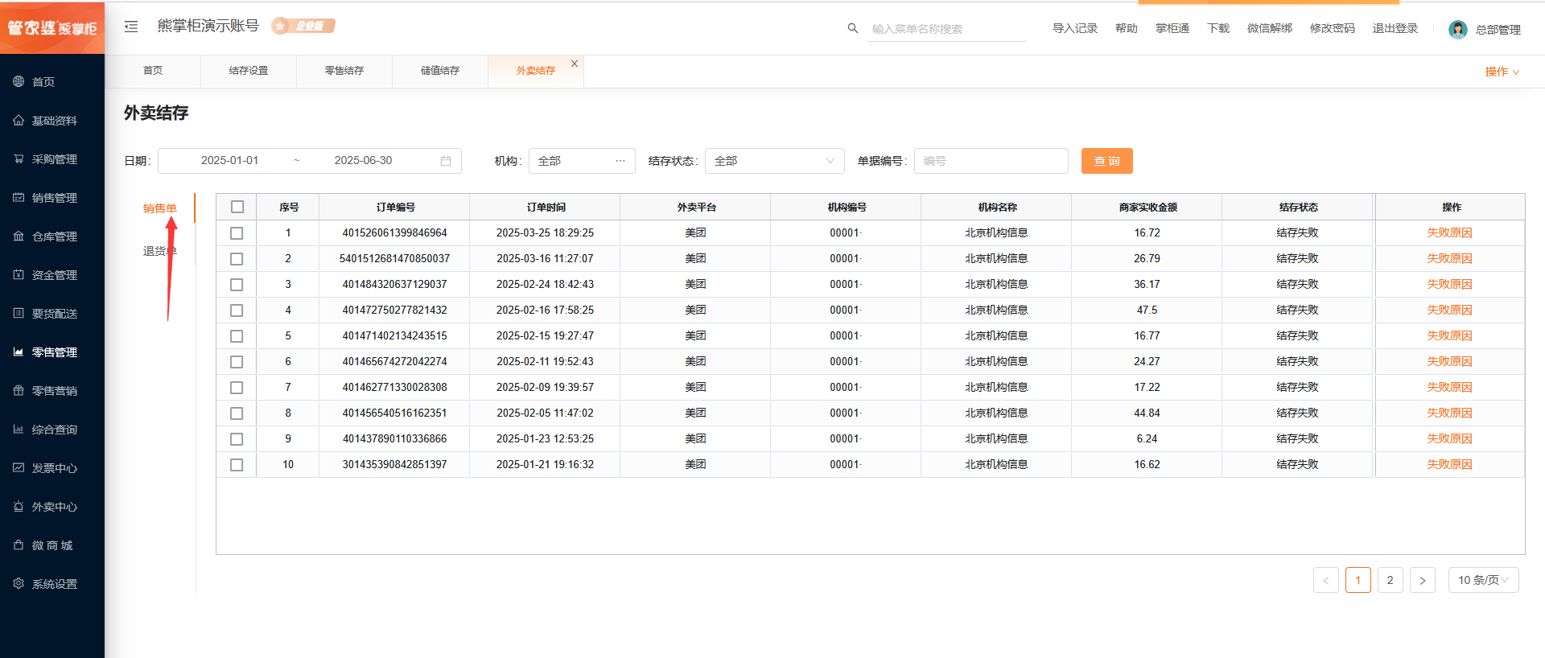Expand the 操作 dropdown at top right
Viewport: 1545px width, 658px height.
coord(1502,72)
